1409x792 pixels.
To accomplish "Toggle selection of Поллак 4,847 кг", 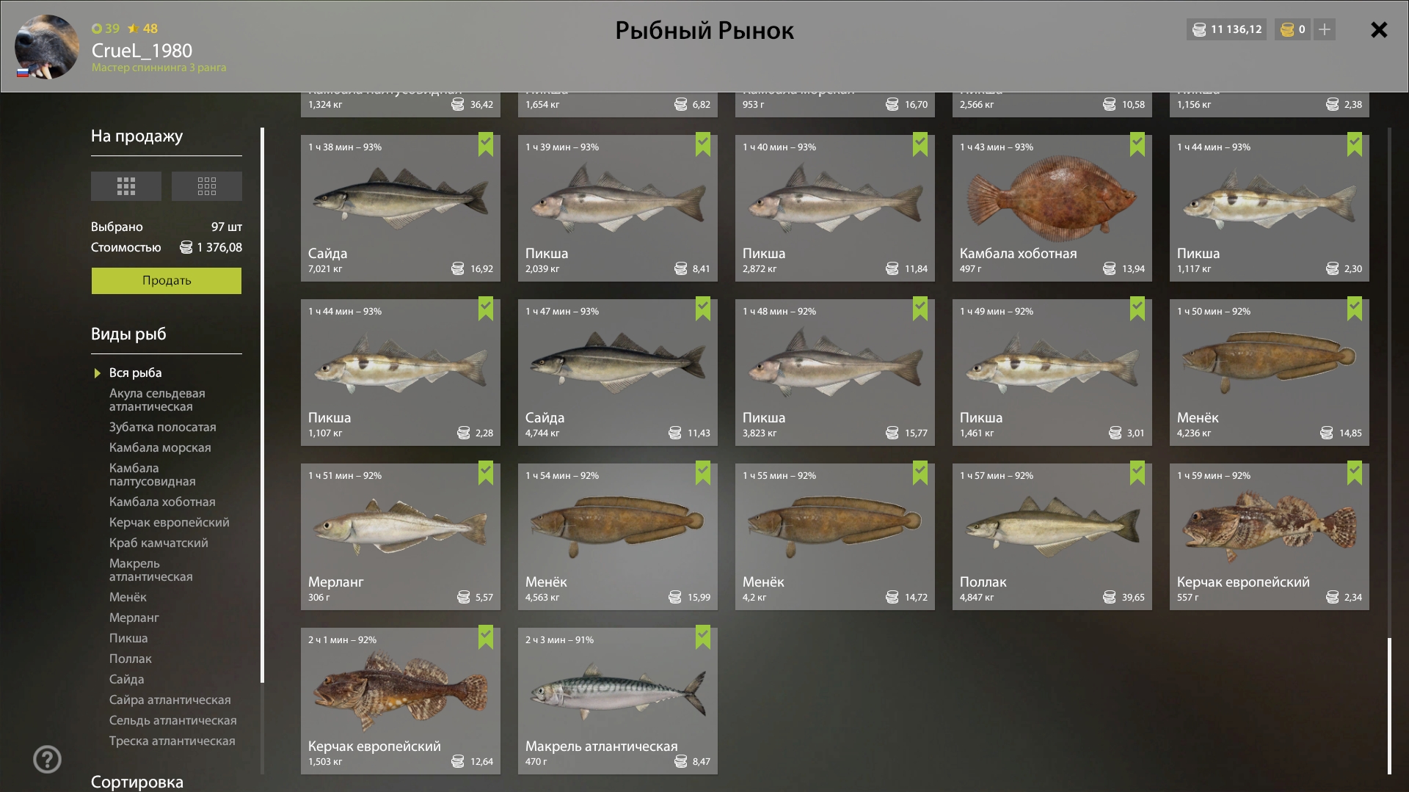I will click(1052, 537).
